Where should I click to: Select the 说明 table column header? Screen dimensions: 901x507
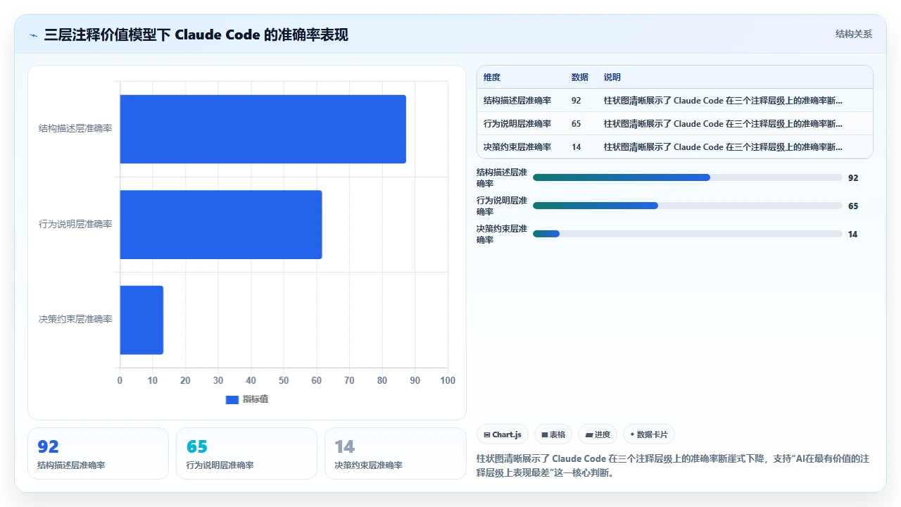(x=612, y=77)
